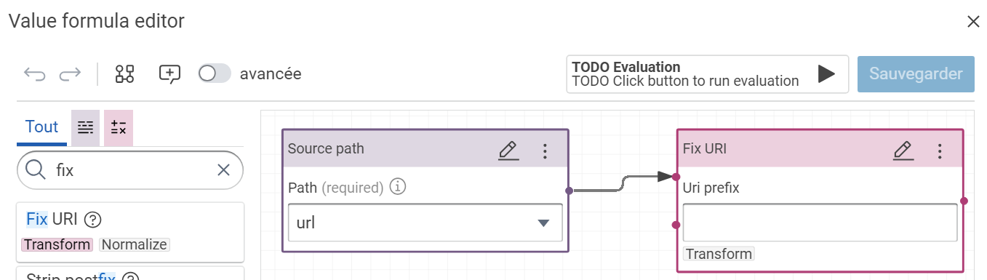Click the undo arrow icon

pyautogui.click(x=34, y=73)
